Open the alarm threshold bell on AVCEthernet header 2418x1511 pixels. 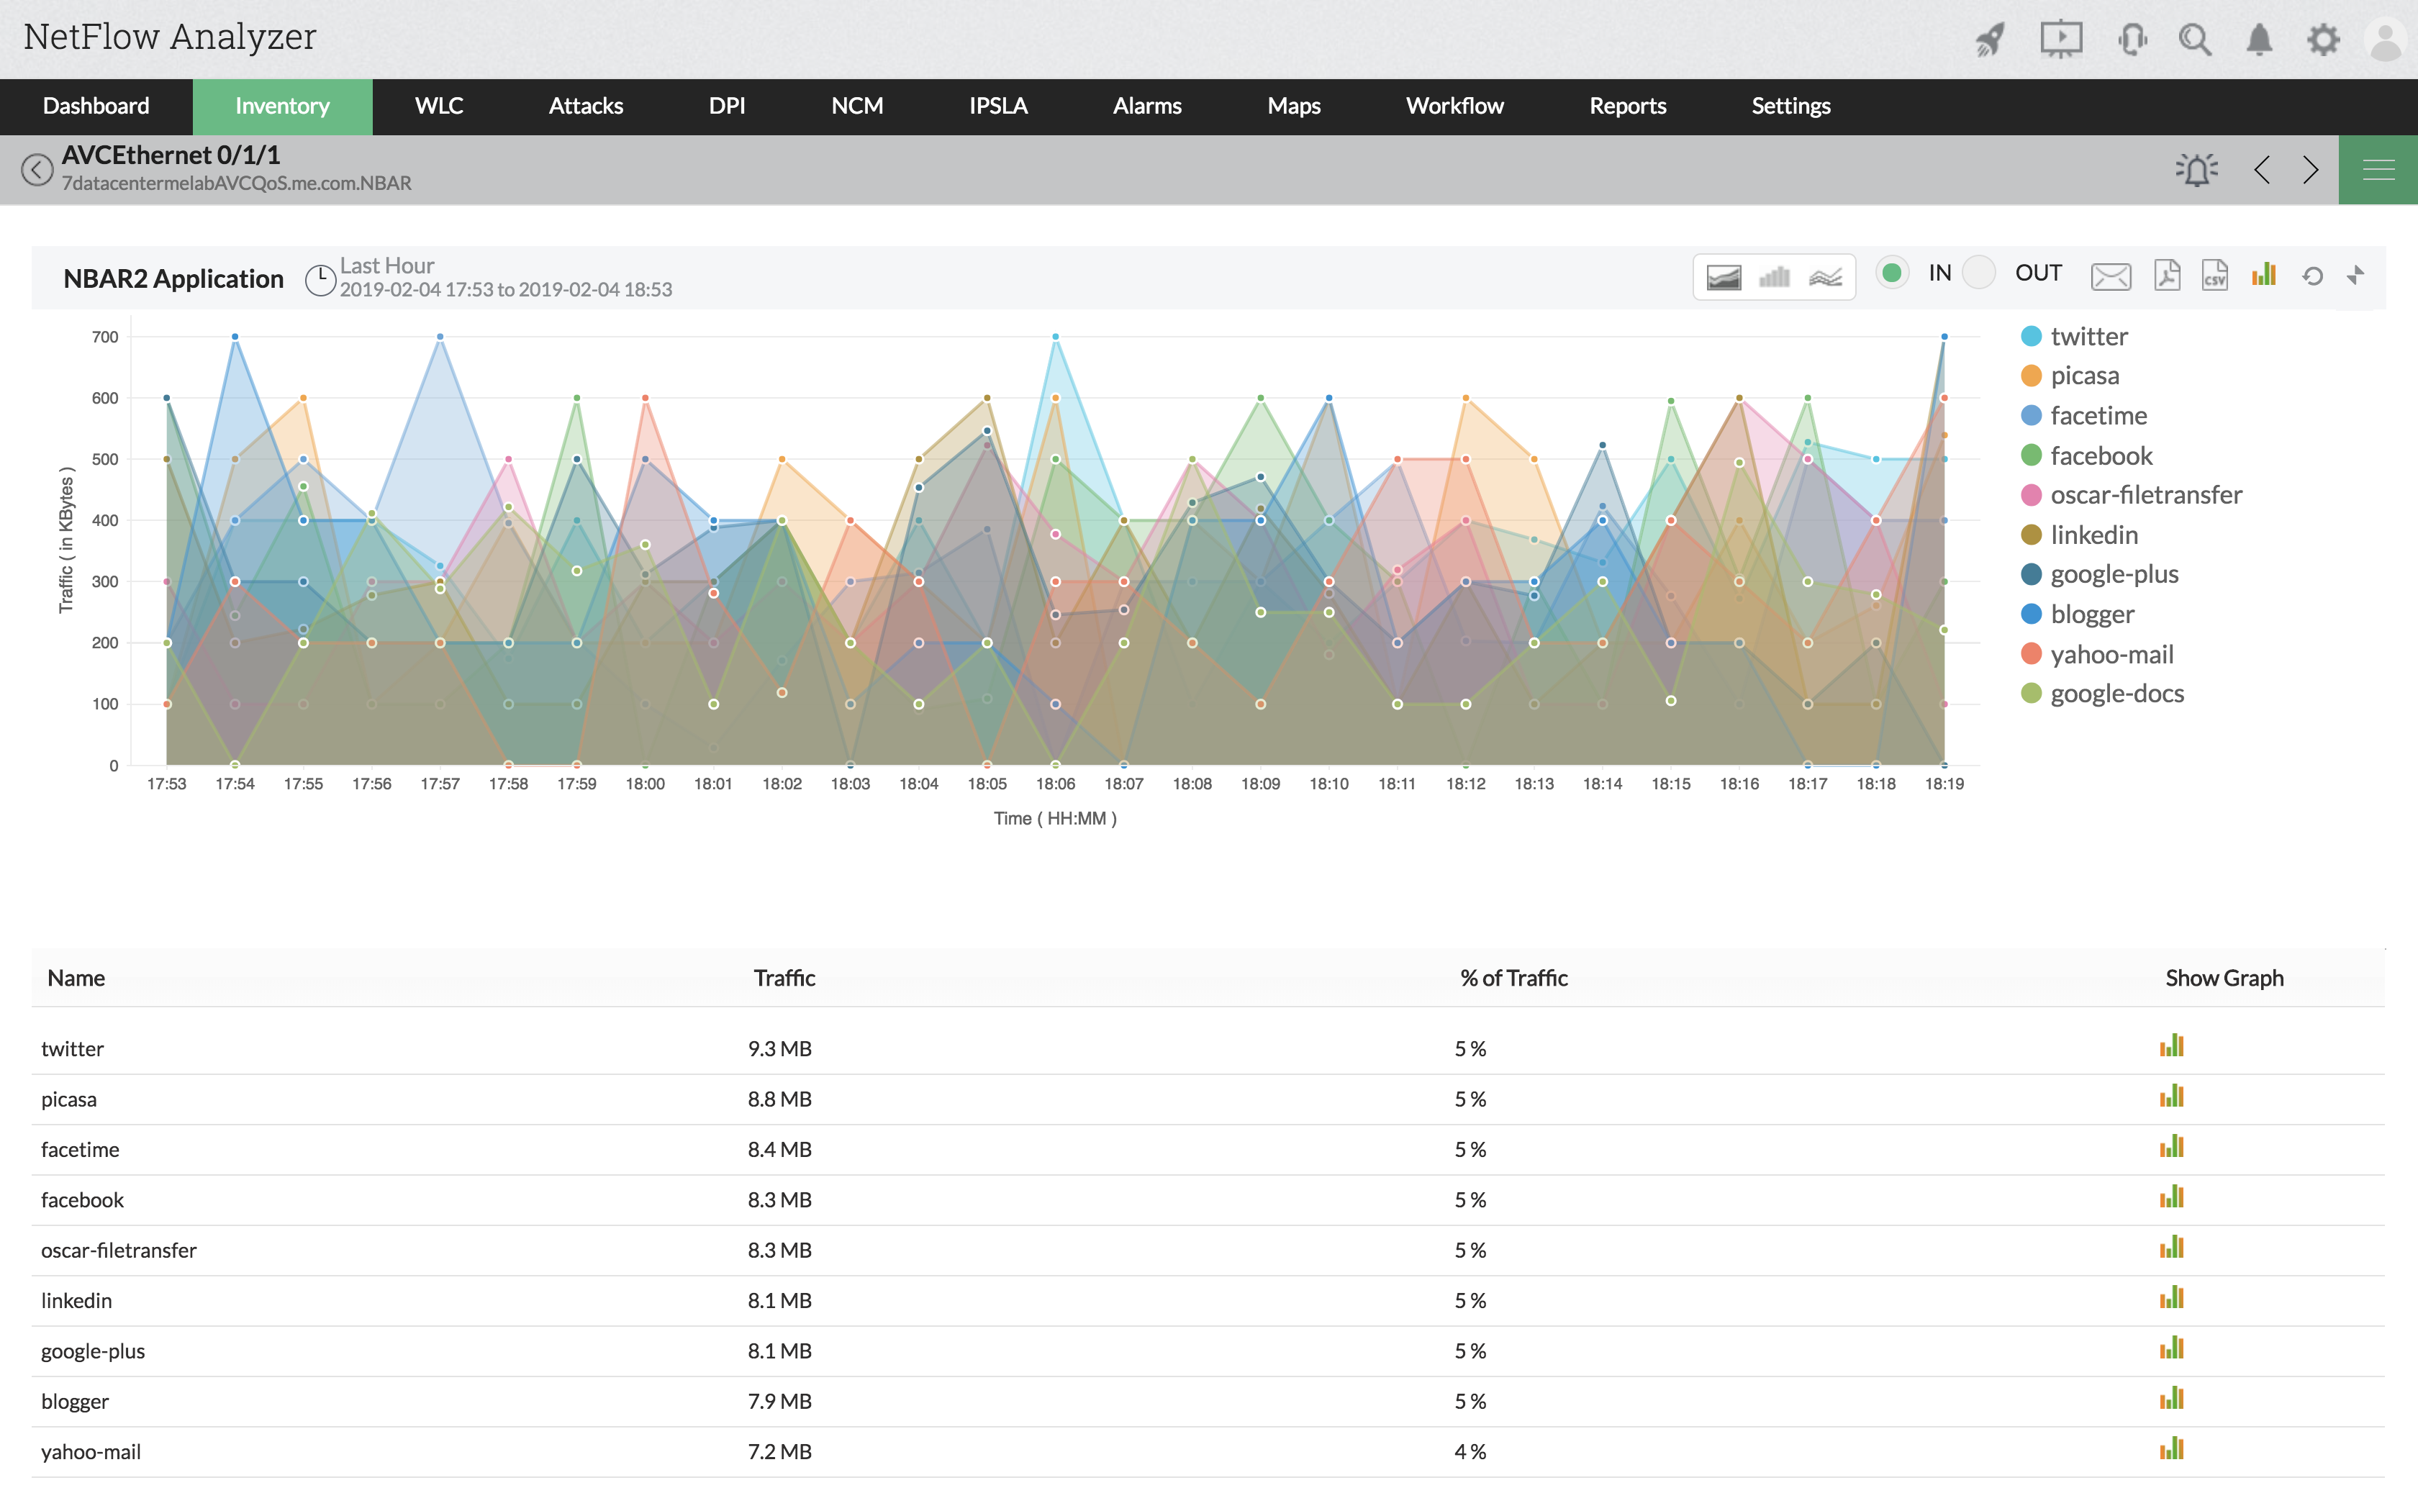coord(2196,169)
